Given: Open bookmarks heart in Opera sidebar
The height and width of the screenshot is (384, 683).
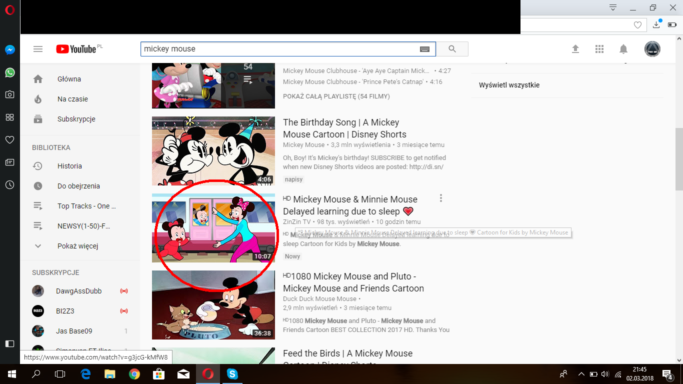Looking at the screenshot, I should [x=9, y=140].
